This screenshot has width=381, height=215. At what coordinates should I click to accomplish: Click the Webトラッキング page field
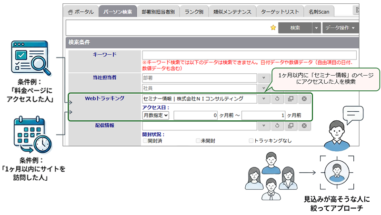pyautogui.click(x=200, y=99)
